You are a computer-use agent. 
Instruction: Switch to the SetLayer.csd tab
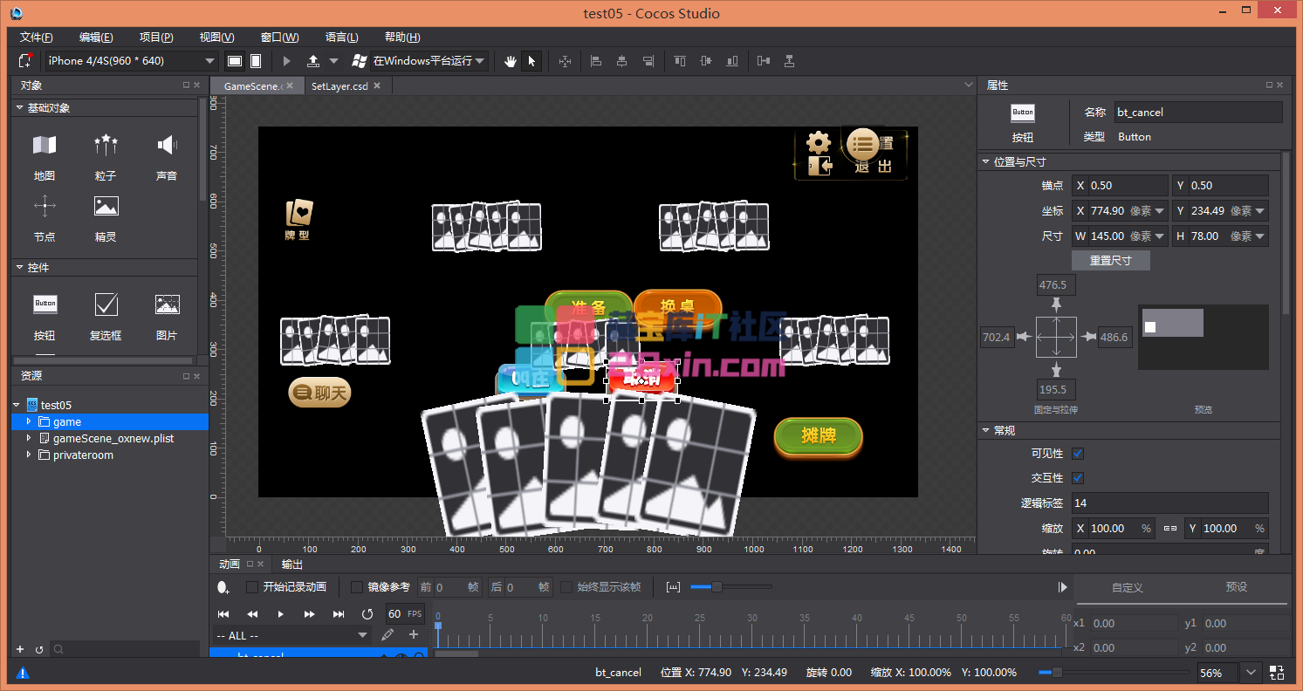[339, 86]
